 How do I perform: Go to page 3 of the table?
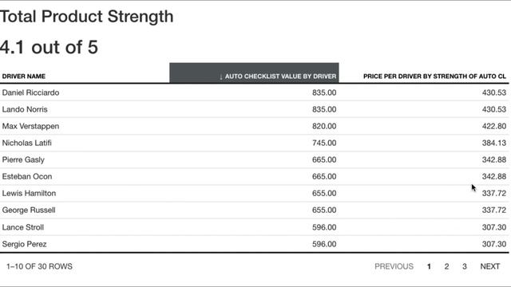tap(465, 266)
